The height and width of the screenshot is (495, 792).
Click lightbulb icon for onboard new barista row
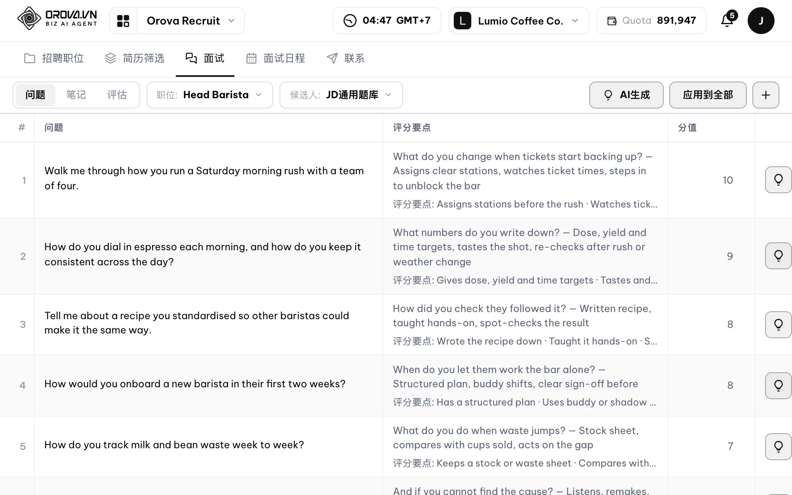pyautogui.click(x=778, y=386)
